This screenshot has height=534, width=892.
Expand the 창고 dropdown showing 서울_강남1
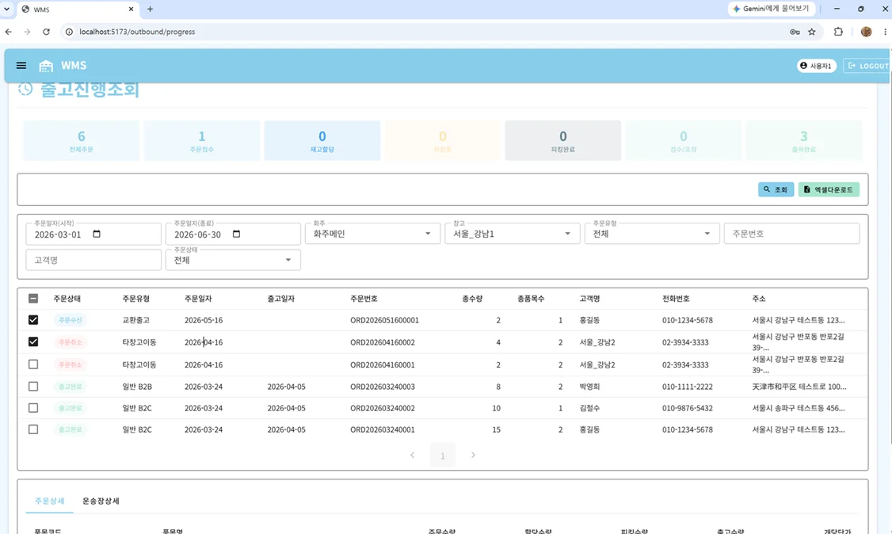tap(512, 234)
